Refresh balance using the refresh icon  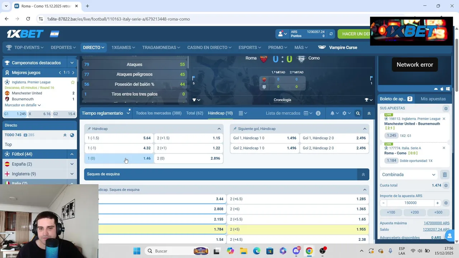pos(331,34)
